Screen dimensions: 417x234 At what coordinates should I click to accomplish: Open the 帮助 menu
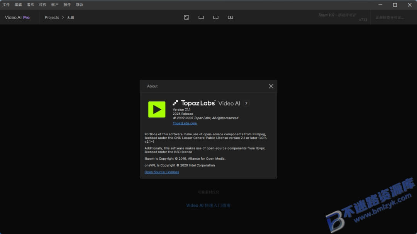79,5
